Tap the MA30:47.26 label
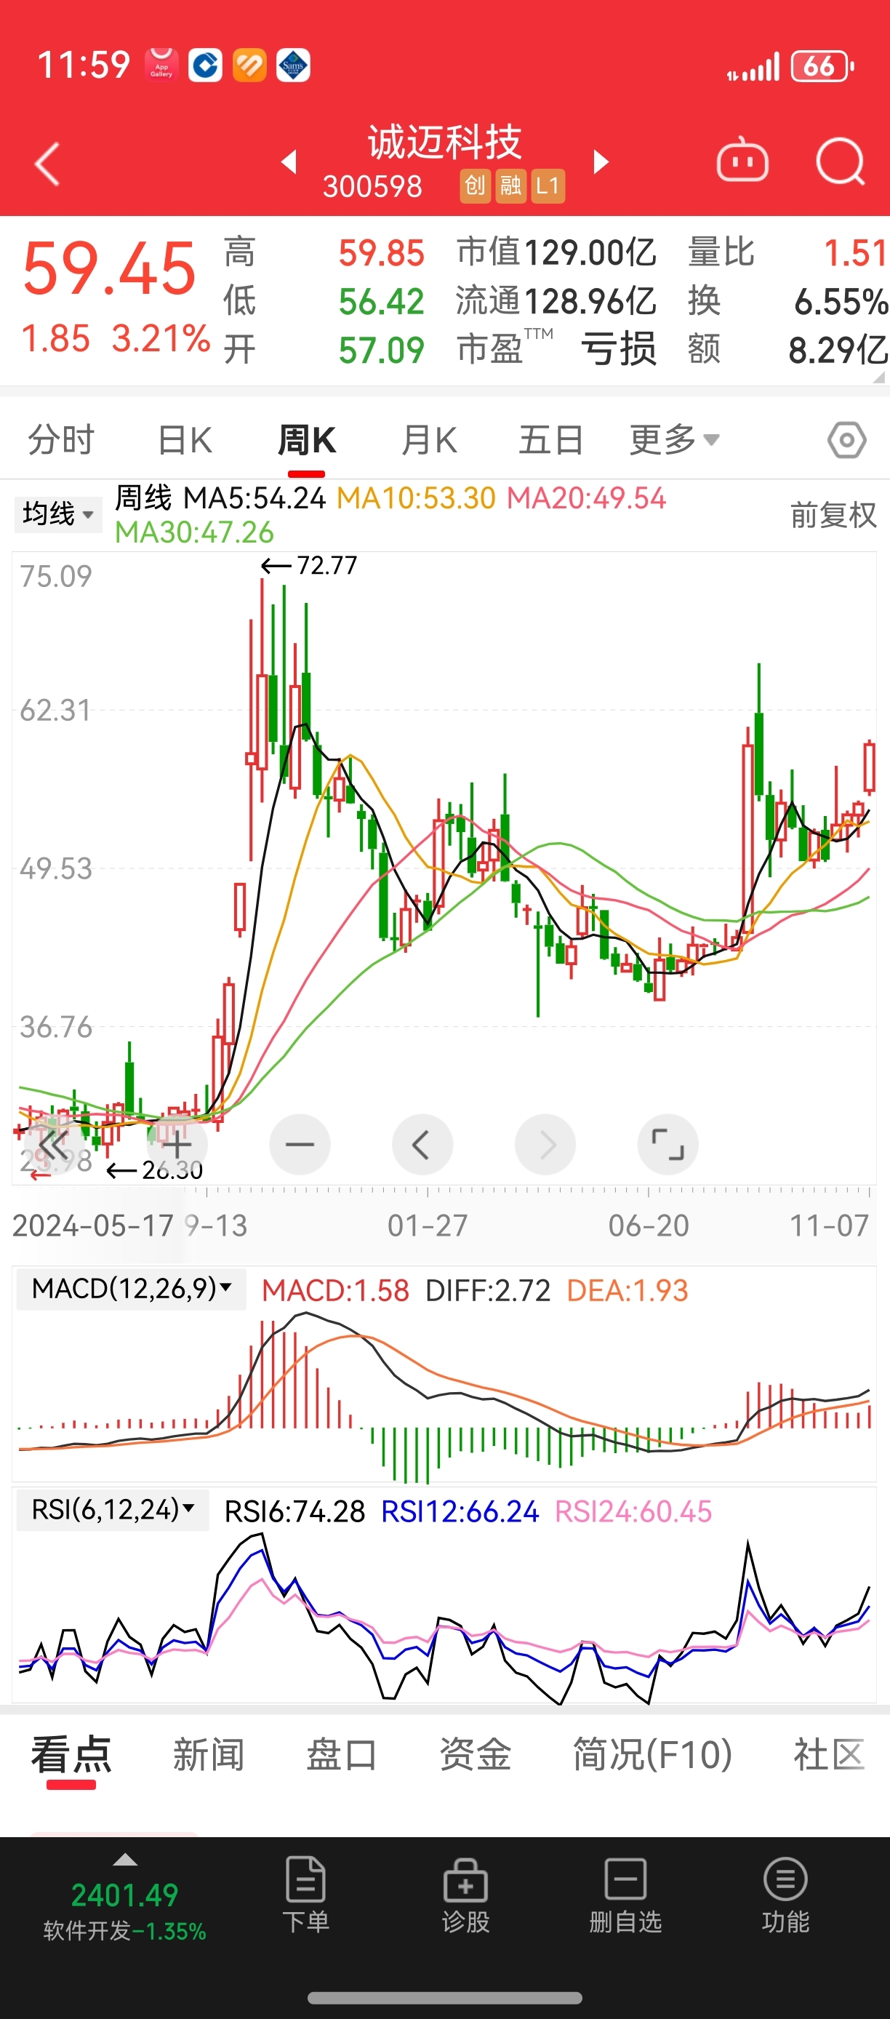 [x=194, y=533]
